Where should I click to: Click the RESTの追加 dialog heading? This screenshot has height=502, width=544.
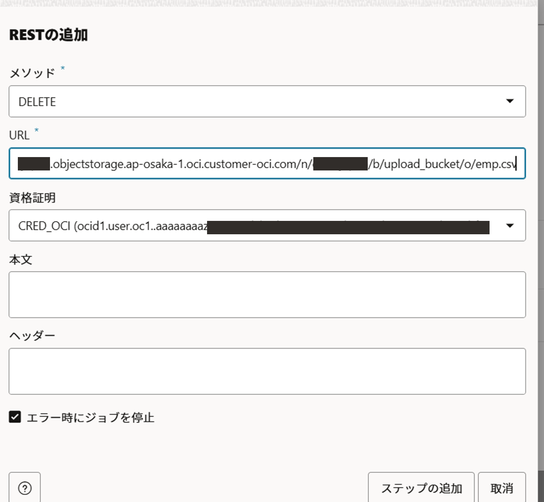pyautogui.click(x=48, y=35)
